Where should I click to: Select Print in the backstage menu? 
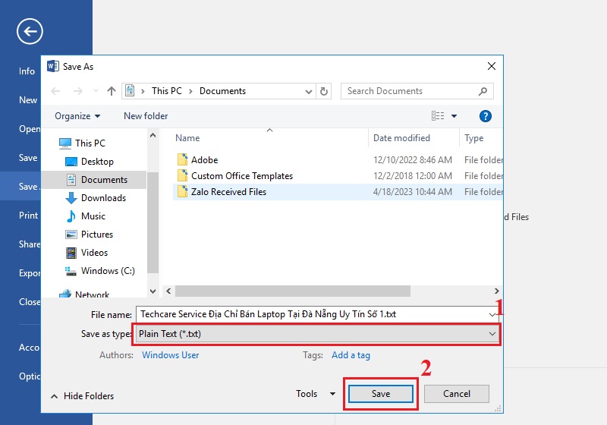coord(28,216)
